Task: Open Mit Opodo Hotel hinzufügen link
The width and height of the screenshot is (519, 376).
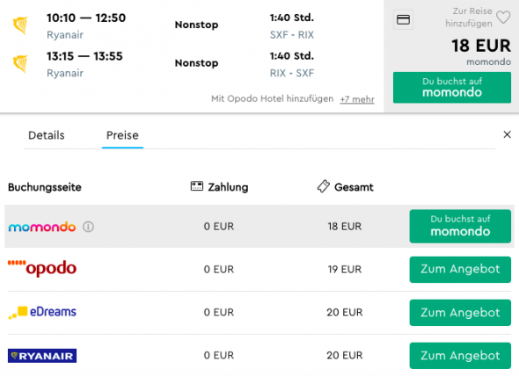Action: click(x=272, y=98)
